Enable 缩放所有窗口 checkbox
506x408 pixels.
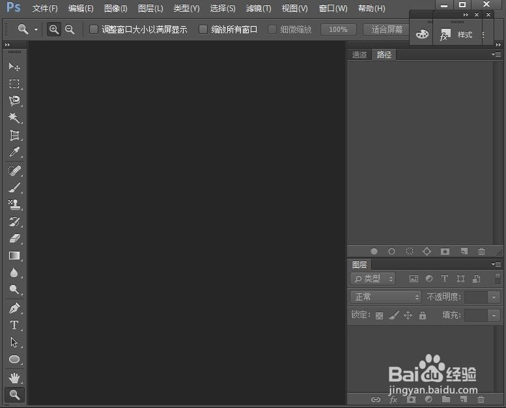(203, 30)
